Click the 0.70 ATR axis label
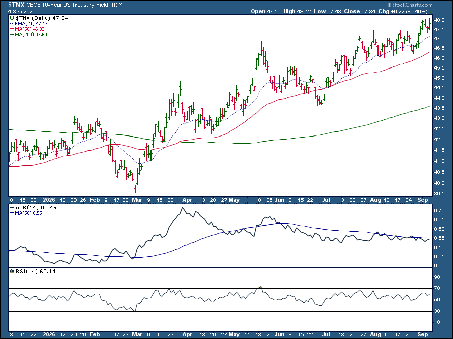 (x=439, y=210)
